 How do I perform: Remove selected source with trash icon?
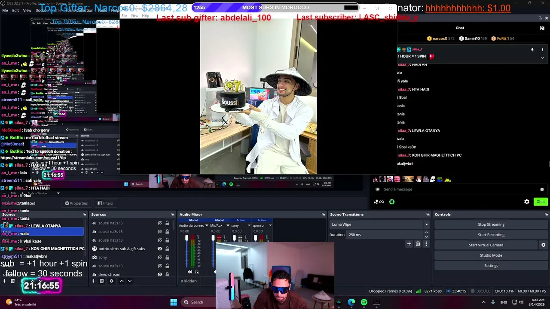[x=102, y=281]
